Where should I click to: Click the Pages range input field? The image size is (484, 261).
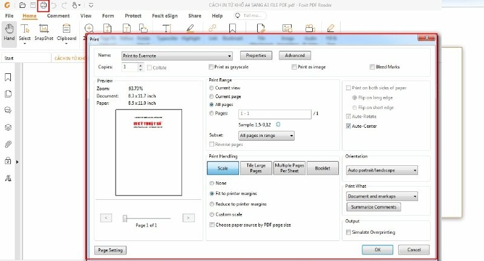(x=275, y=114)
